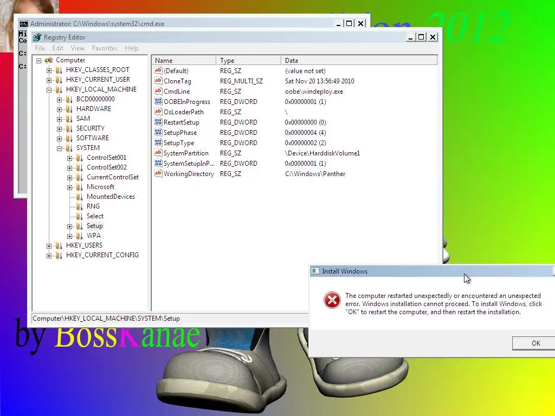Click the HARDWARE folder icon
Viewport: 555px width, 416px height.
click(x=69, y=109)
